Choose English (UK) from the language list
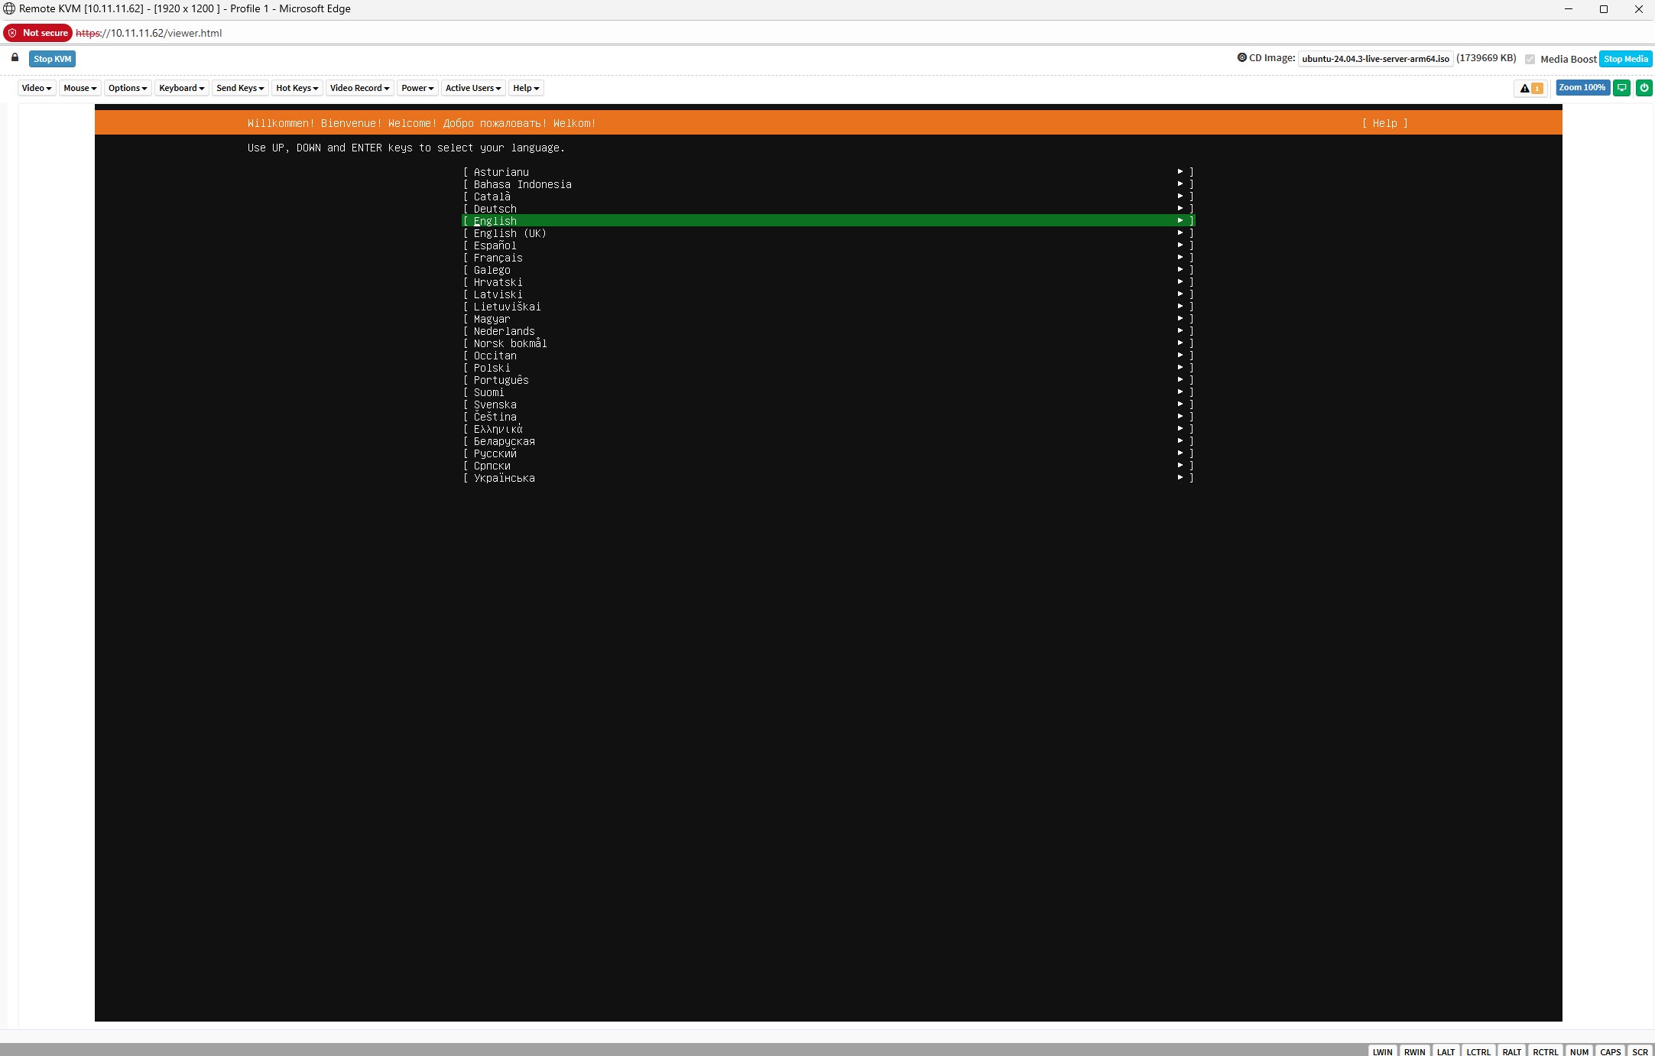The image size is (1655, 1056). 509,233
